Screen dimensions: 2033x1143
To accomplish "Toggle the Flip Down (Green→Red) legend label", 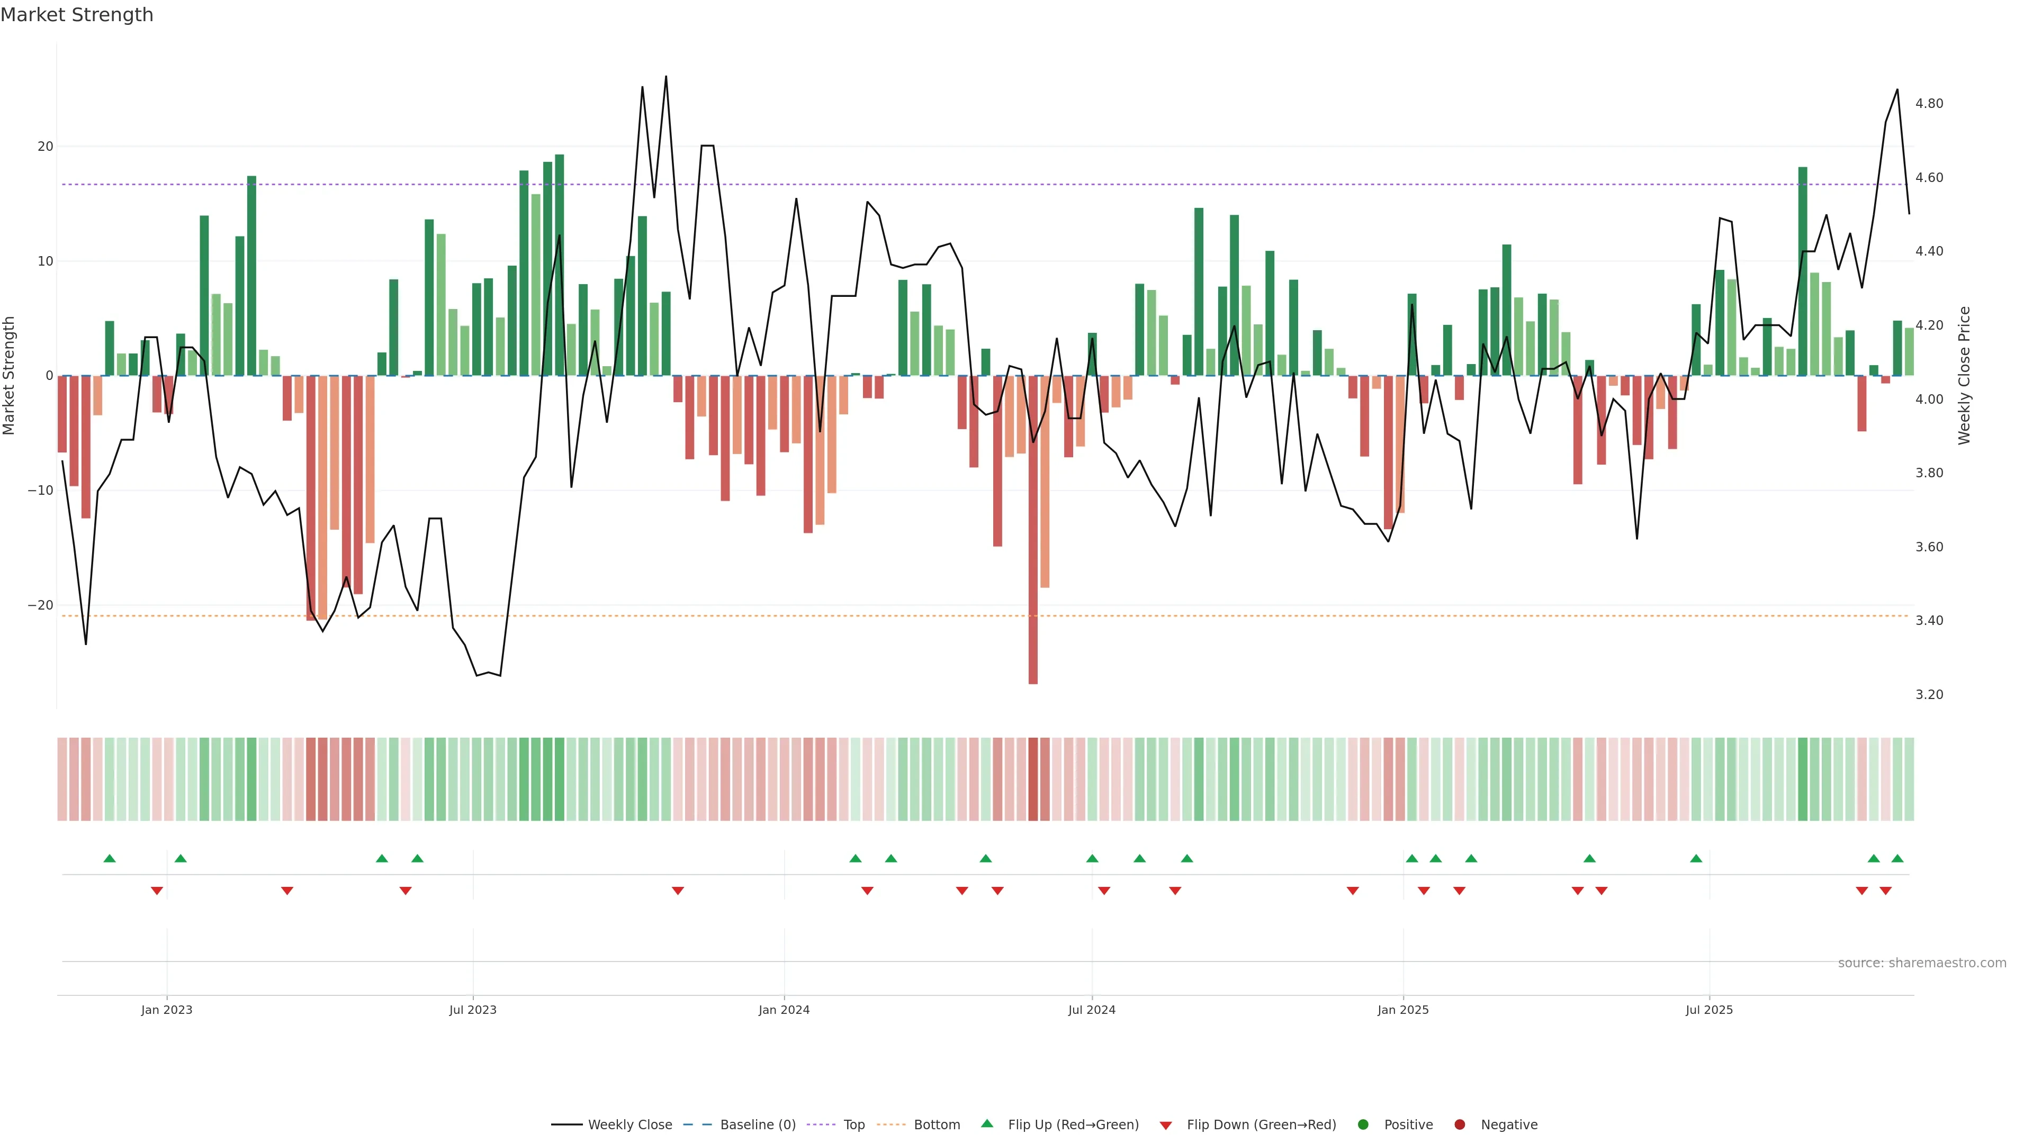I will tap(1261, 1125).
